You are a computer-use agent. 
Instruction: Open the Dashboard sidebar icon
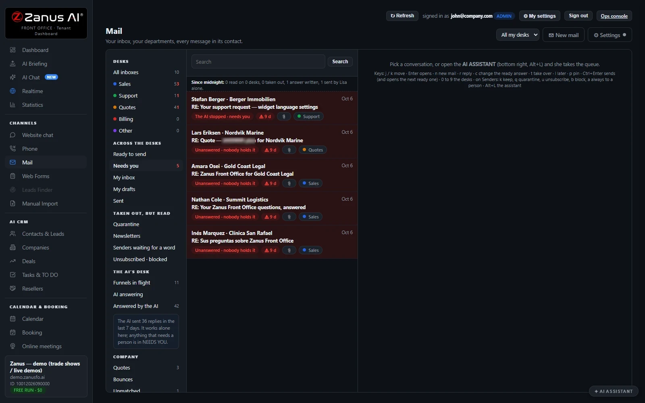coord(12,50)
